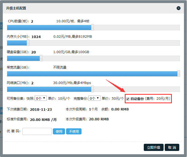The width and height of the screenshot is (187, 157).
Task: Grab the CPU数量 slider handle
Action: pyautogui.click(x=93, y=27)
